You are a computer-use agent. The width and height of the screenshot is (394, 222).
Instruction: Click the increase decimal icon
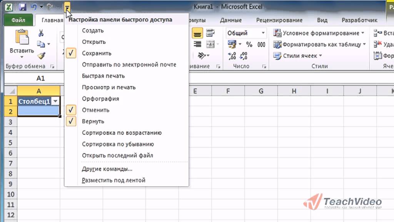[x=232, y=55]
